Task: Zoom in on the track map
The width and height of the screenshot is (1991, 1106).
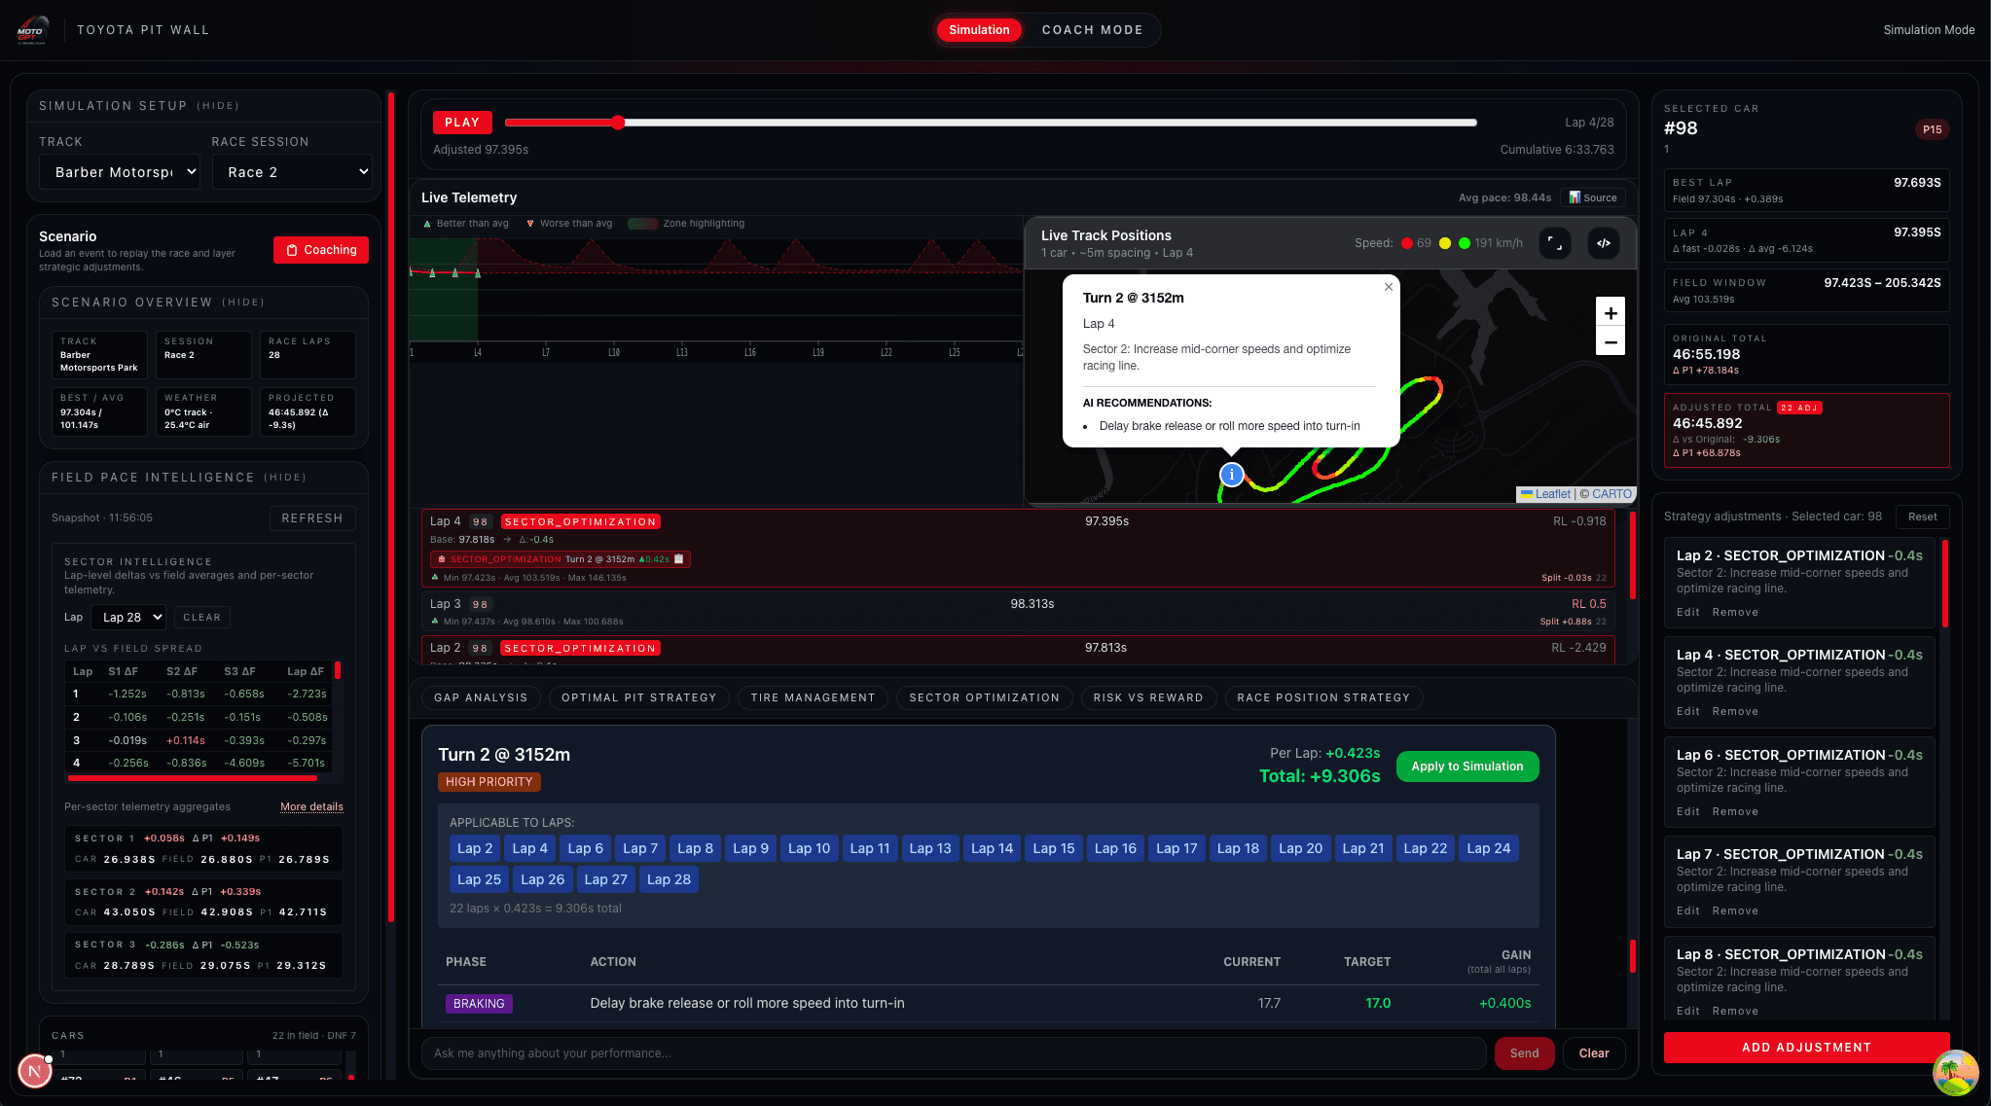Action: point(1611,312)
